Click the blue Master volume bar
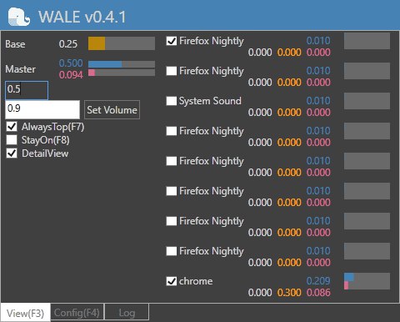 click(122, 64)
